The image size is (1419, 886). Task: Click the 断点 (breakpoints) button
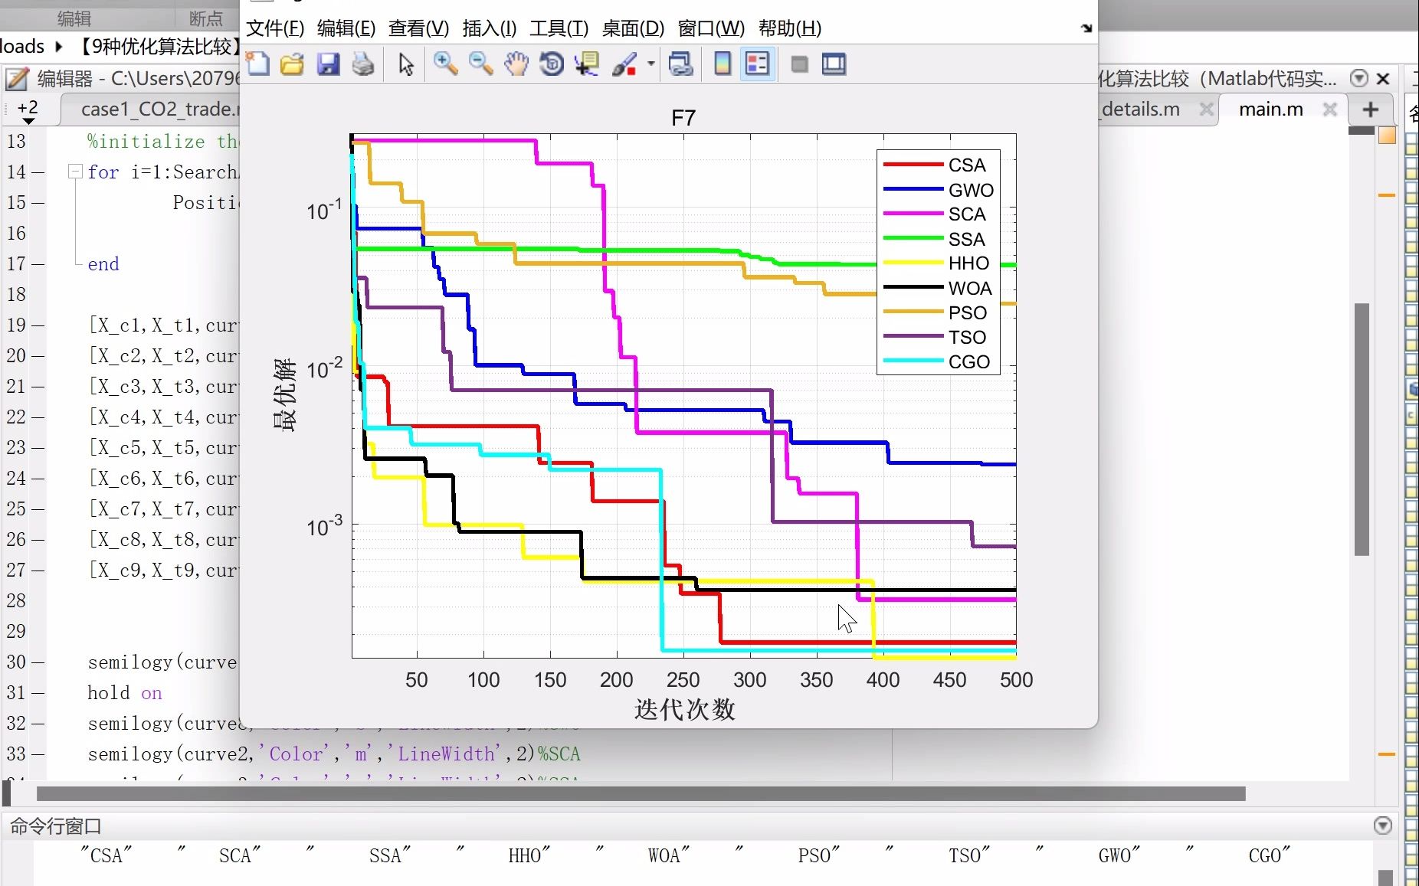tap(205, 18)
